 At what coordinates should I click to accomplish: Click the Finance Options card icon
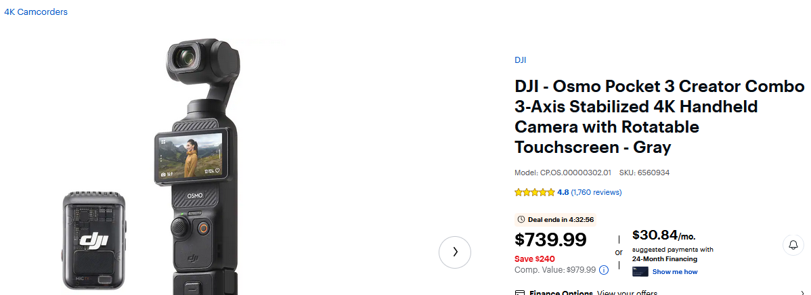point(520,293)
